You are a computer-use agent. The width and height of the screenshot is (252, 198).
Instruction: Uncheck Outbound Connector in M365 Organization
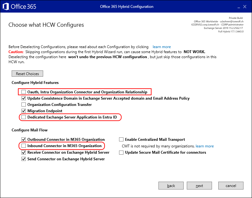coord(24,139)
